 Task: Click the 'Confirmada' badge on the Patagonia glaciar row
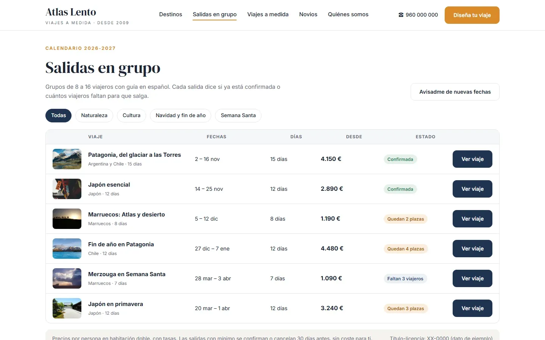[400, 159]
